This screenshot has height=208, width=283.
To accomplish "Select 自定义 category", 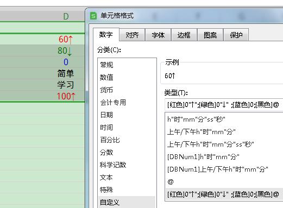I will (127, 202).
